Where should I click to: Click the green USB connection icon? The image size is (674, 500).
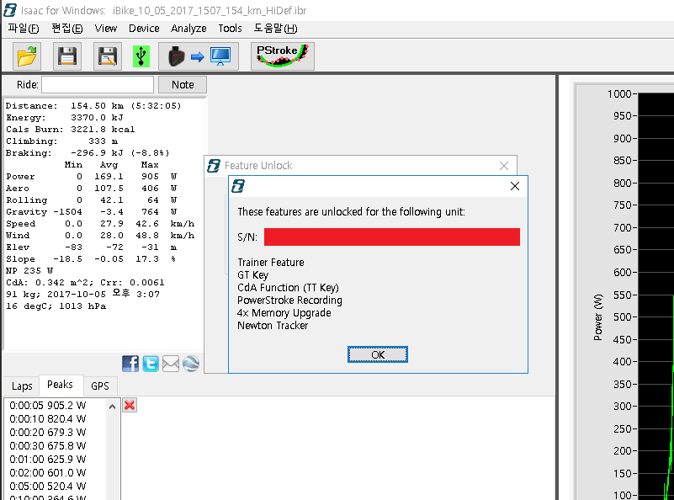click(141, 56)
